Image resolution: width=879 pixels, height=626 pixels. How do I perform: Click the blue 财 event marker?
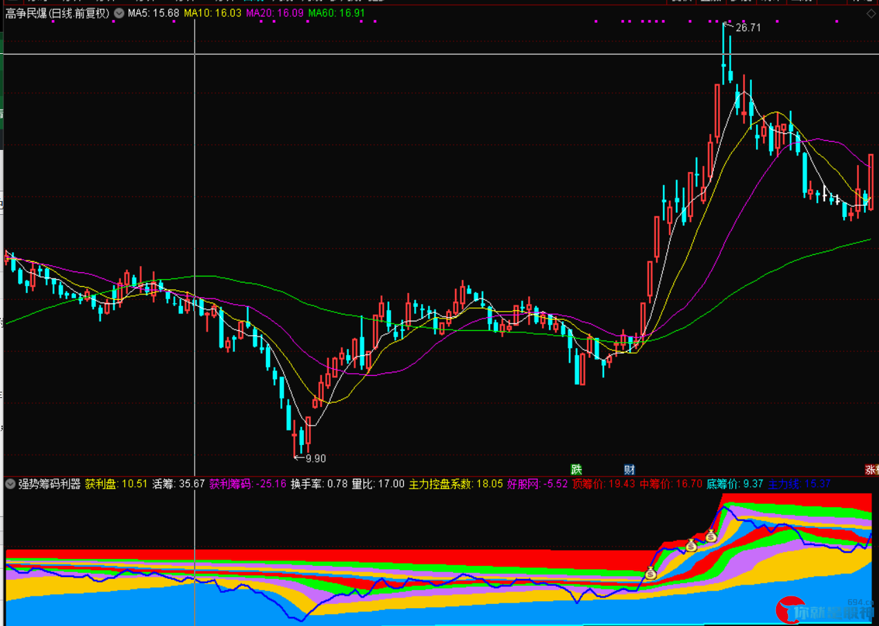(x=629, y=469)
